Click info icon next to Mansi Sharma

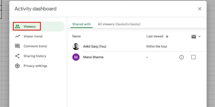[181, 57]
